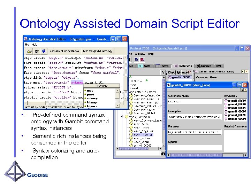Click the editor's horizontal scrollbar thumb
This screenshot has height=188, width=251.
click(37, 103)
